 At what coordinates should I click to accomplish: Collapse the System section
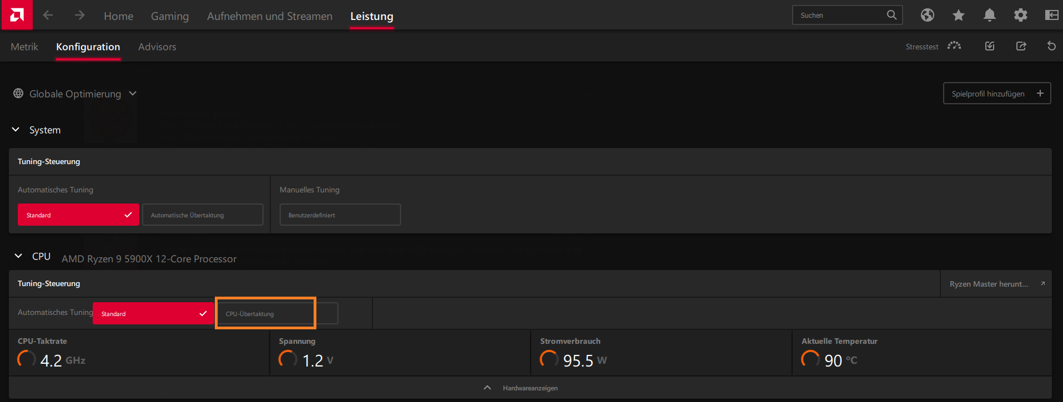[16, 129]
